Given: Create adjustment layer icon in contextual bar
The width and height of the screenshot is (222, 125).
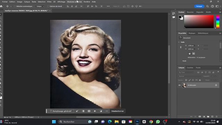Looking at the screenshot, I should point(101,111).
